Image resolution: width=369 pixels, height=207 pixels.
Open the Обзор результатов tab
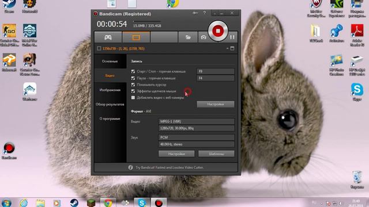pyautogui.click(x=110, y=104)
